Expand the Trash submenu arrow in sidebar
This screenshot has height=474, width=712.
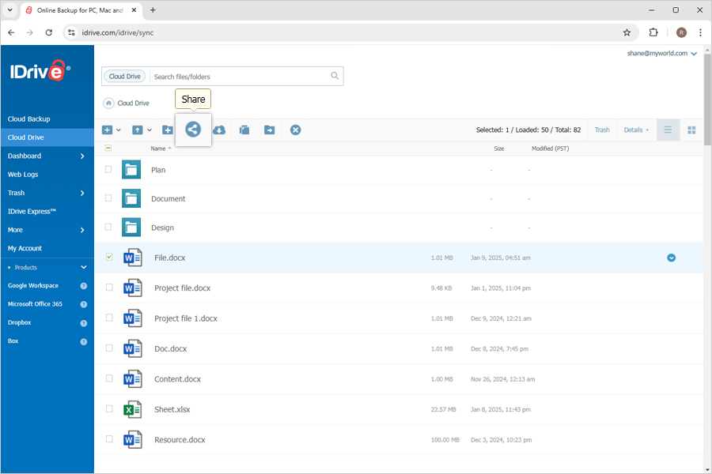82,193
